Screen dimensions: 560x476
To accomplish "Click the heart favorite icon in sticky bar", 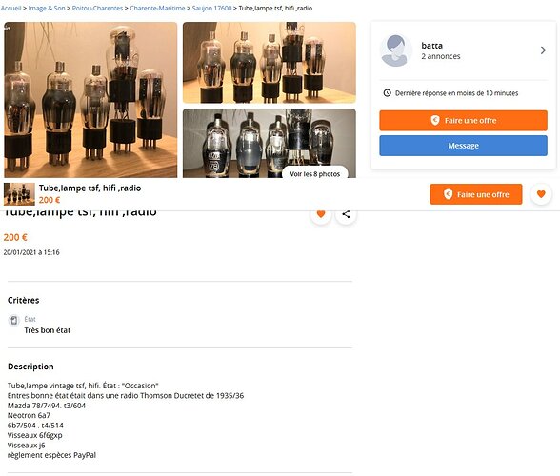I will click(541, 194).
